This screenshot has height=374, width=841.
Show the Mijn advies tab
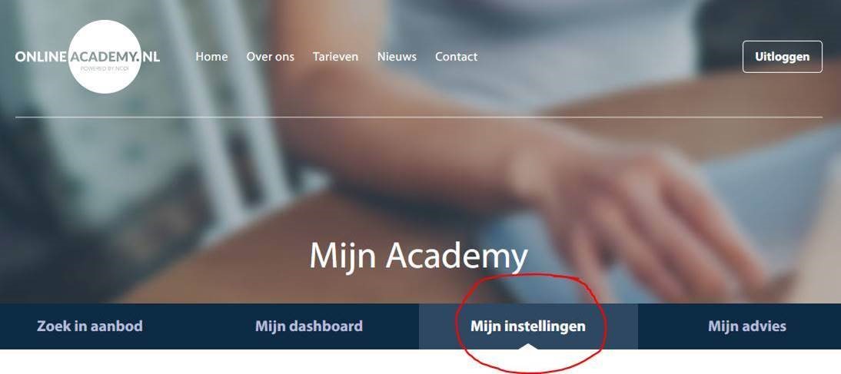click(747, 326)
